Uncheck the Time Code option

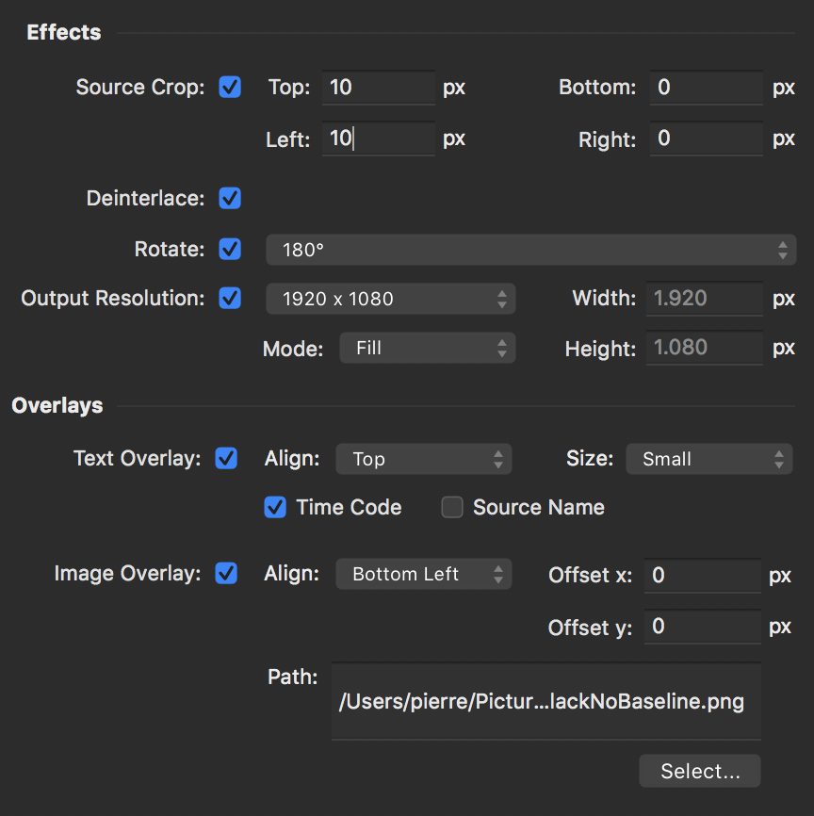[275, 508]
